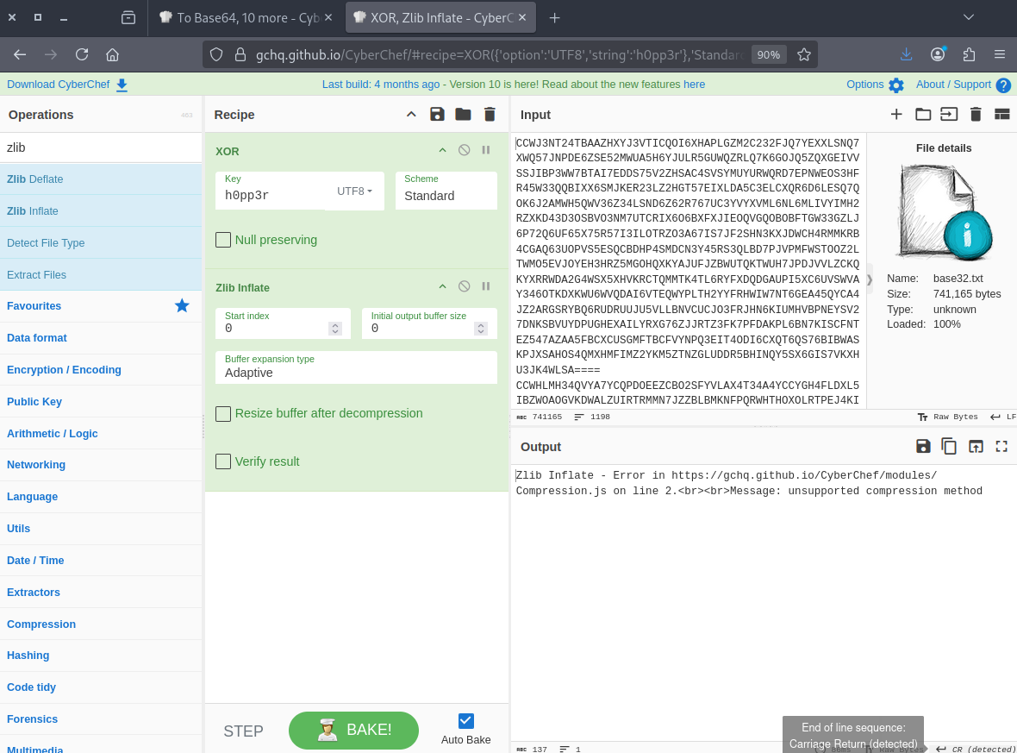This screenshot has height=753, width=1017.
Task: Maximise the output pane
Action: coord(1001,446)
